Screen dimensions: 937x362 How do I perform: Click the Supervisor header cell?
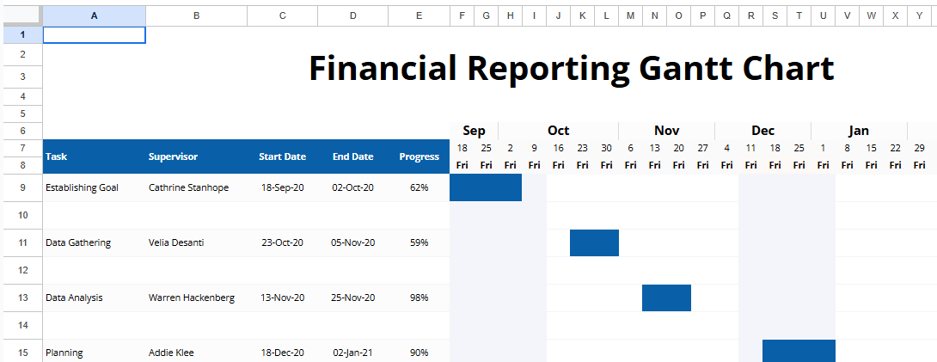tap(196, 156)
